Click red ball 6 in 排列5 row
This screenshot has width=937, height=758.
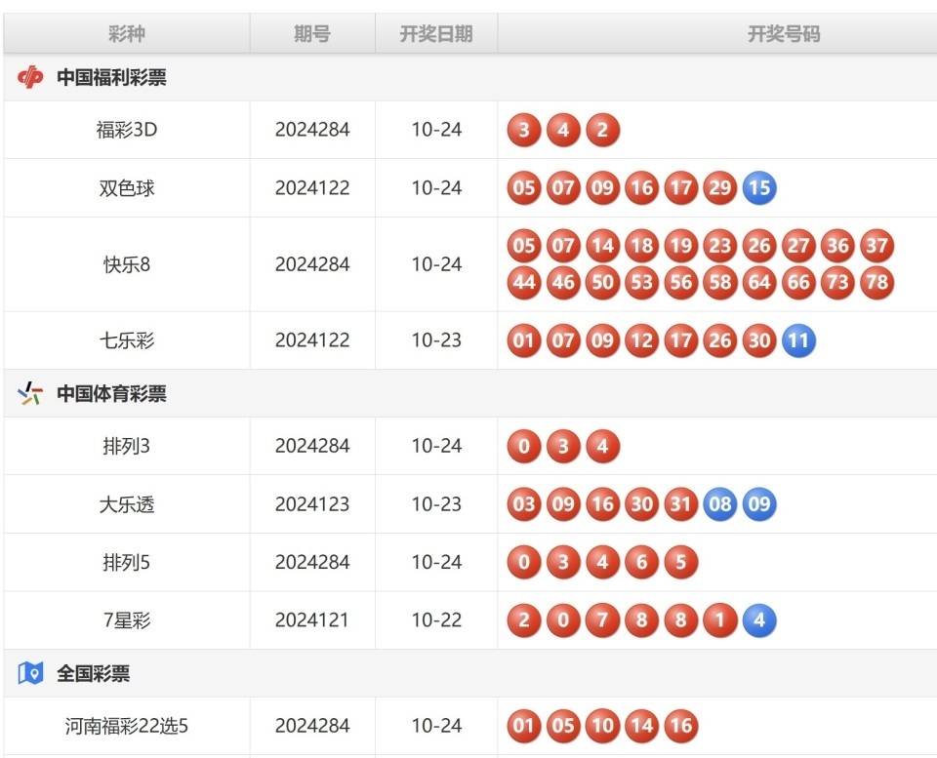click(x=642, y=562)
